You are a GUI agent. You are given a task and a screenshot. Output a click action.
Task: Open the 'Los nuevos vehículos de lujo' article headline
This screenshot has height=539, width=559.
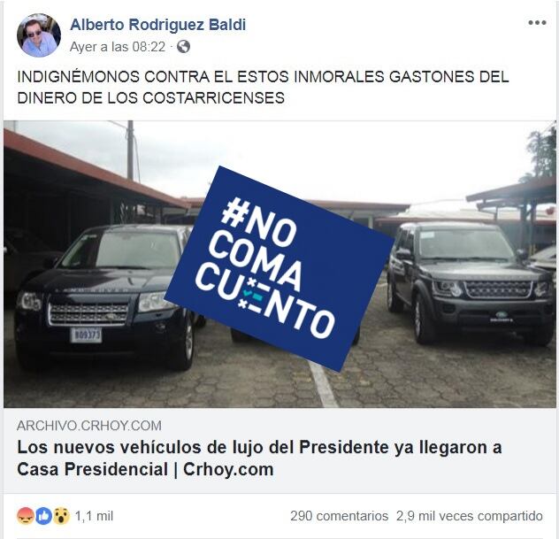click(259, 458)
